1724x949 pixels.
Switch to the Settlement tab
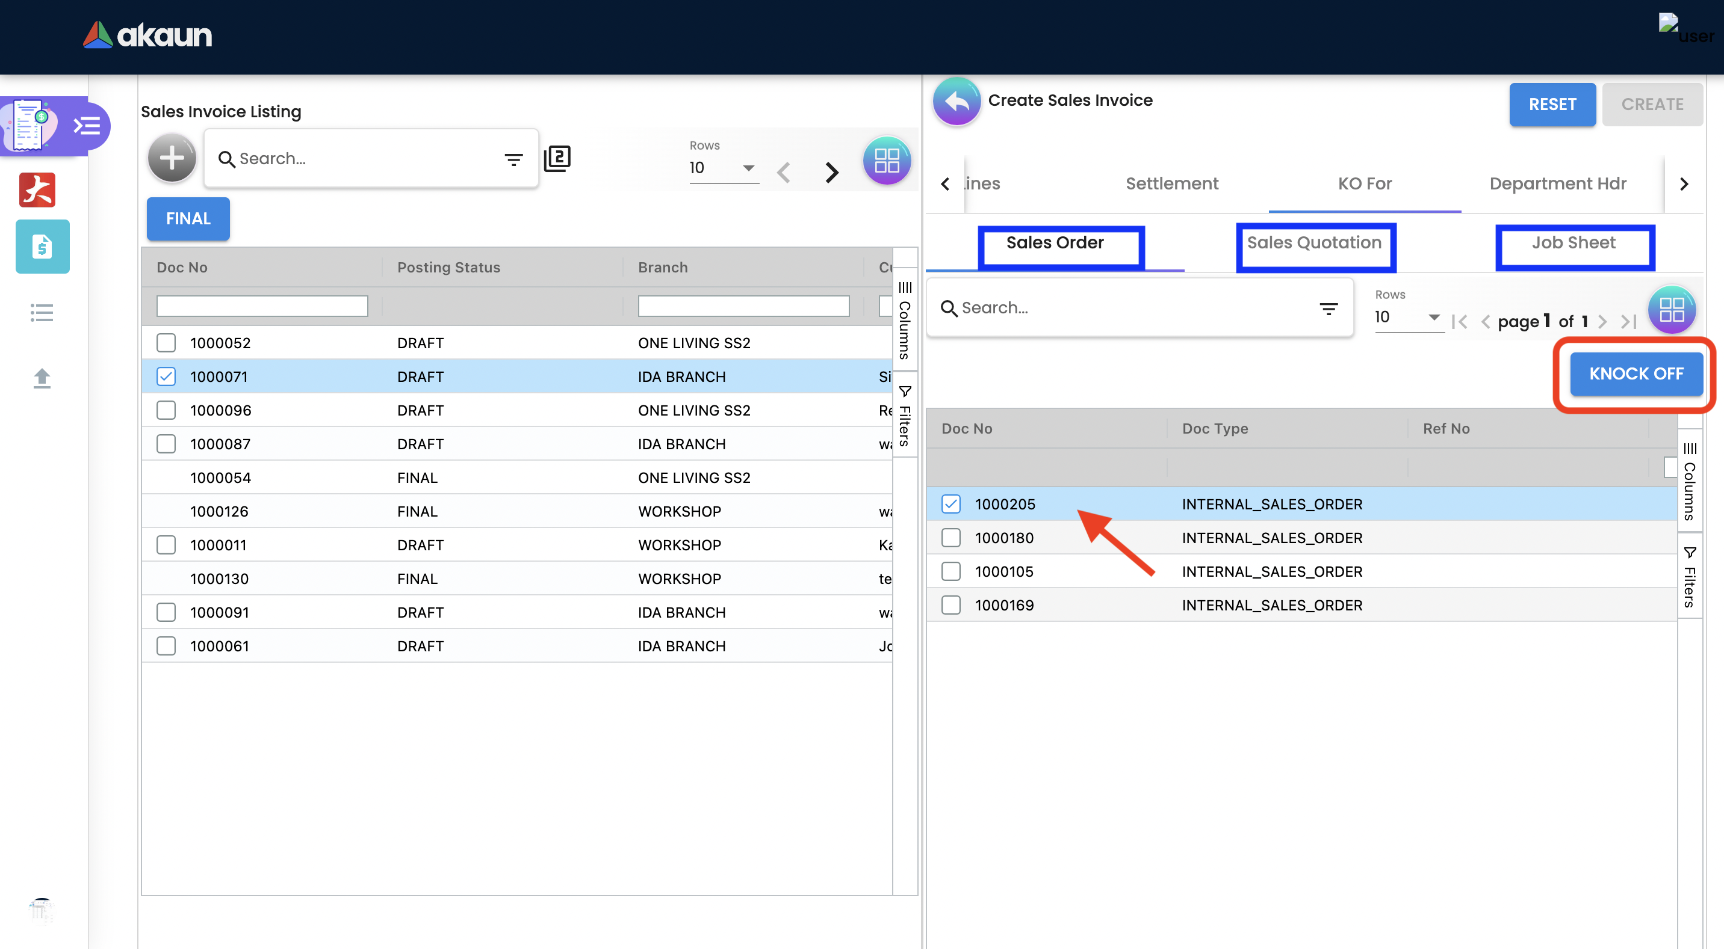[1172, 183]
